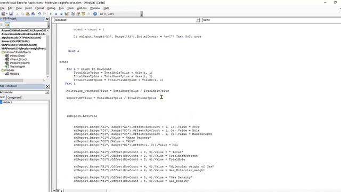341x192 pixels.
Task: Click the 'uche:' label line in code
Action: (x=64, y=62)
